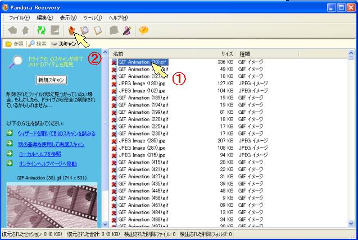This screenshot has height=240, width=358.
Task: Open link ウィザードを開いて別のスキャンを試みる
Action: coord(56,133)
